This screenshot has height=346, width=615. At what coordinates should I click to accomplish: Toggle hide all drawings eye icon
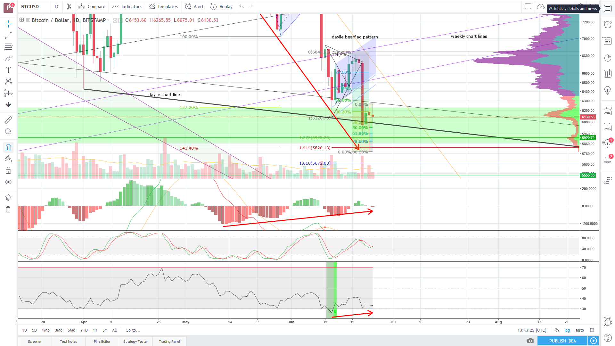coord(8,182)
